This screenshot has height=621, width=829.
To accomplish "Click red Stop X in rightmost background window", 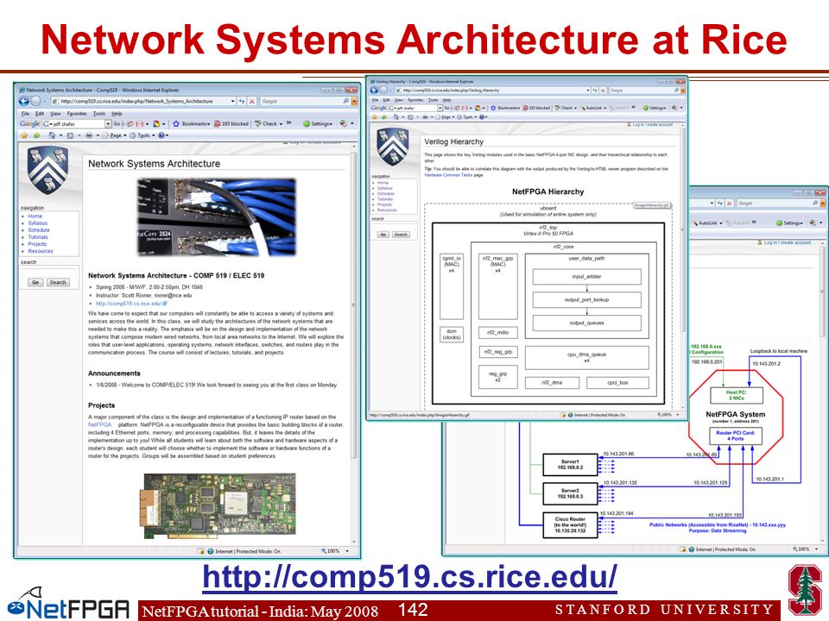I will pyautogui.click(x=729, y=203).
